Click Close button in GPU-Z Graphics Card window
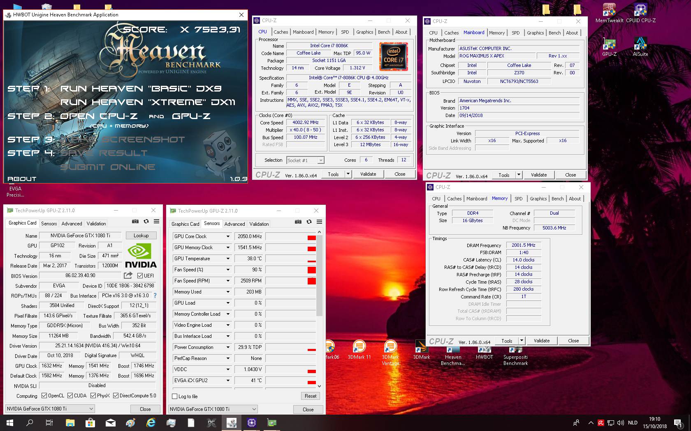 tap(145, 409)
